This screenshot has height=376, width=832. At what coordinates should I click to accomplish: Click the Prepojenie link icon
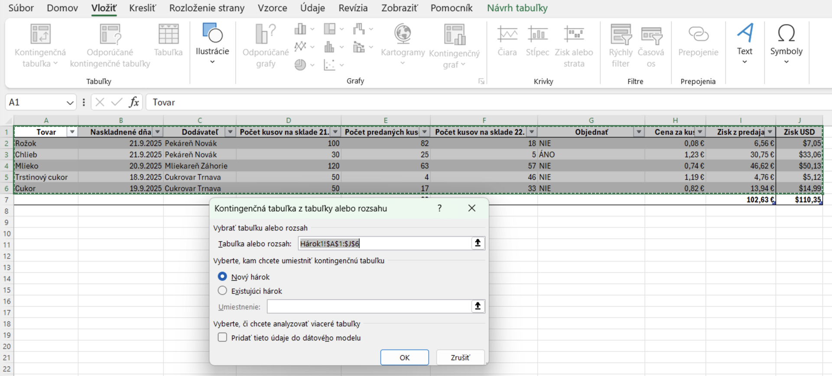pos(698,34)
